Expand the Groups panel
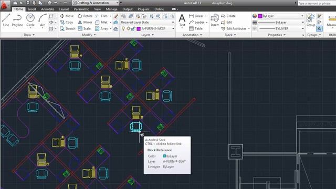The height and width of the screenshot is (189, 336). click(x=314, y=35)
